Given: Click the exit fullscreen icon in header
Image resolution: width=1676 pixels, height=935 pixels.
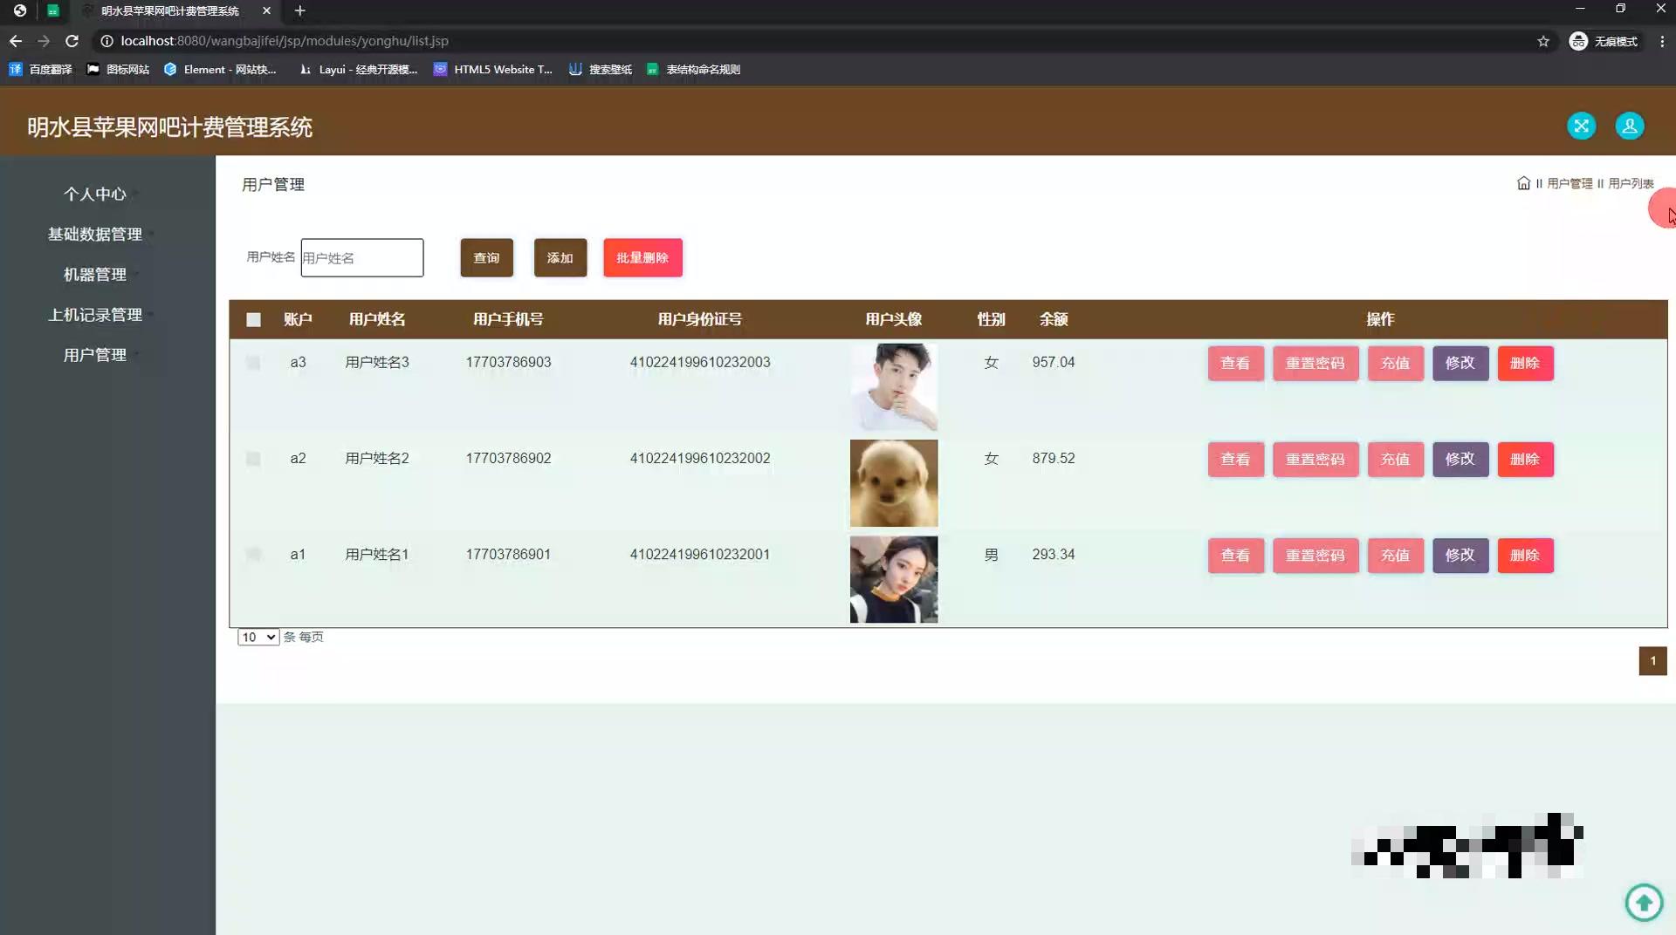Looking at the screenshot, I should coord(1582,126).
